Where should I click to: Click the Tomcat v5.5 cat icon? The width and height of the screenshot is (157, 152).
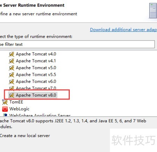click(12, 75)
